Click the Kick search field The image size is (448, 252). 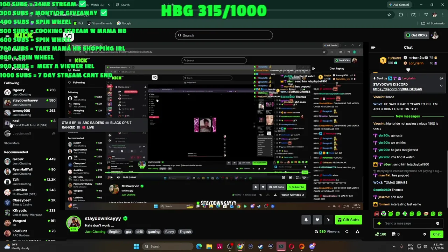coord(224,35)
